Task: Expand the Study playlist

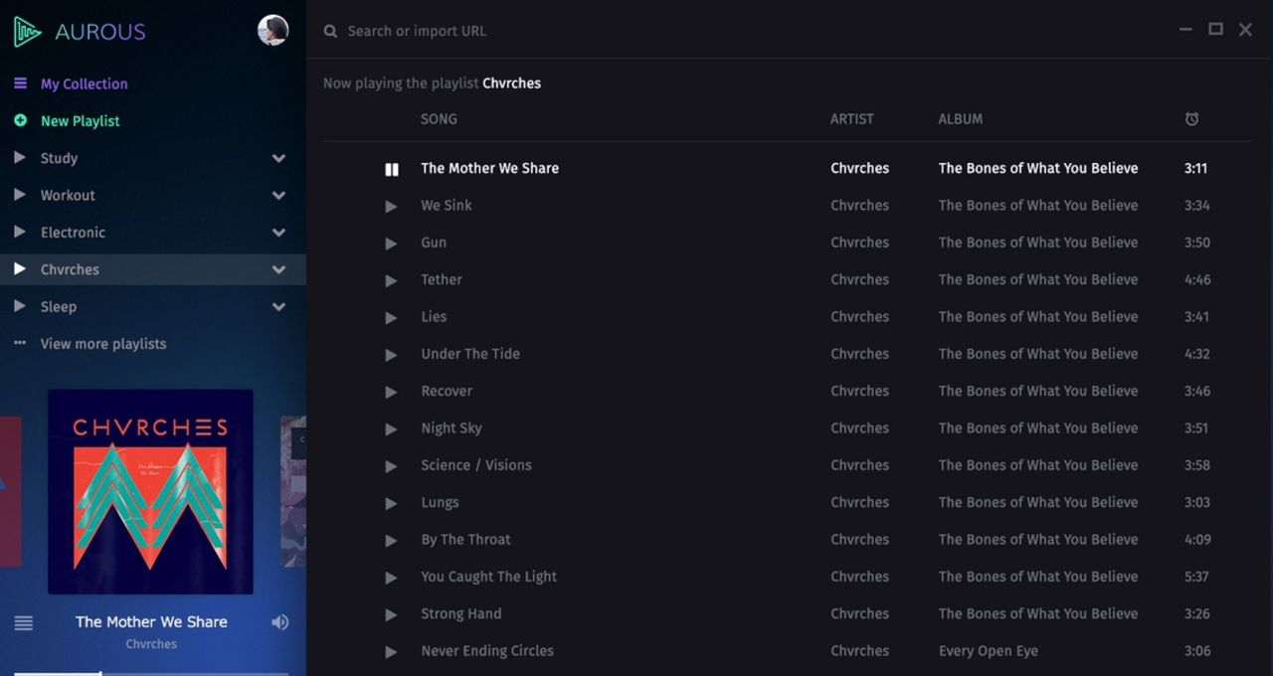Action: (278, 158)
